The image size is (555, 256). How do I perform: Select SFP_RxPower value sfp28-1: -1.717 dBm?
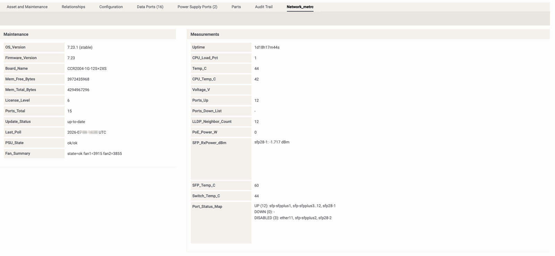[x=272, y=142]
